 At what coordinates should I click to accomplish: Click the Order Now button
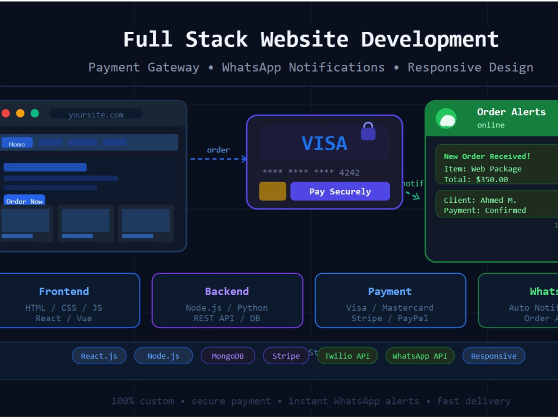click(x=24, y=200)
